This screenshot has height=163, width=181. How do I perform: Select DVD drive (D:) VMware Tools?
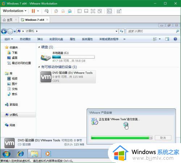click(68, 77)
